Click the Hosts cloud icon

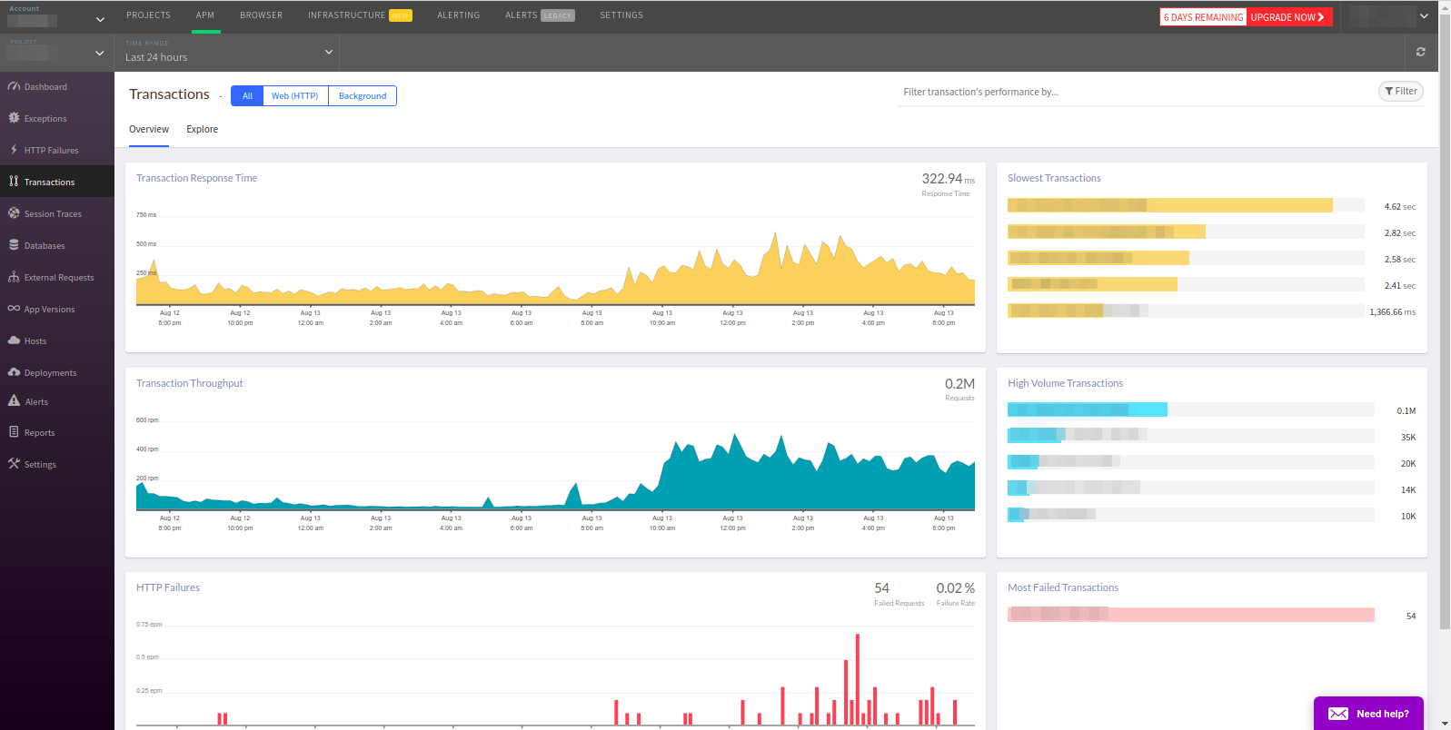[x=14, y=340]
